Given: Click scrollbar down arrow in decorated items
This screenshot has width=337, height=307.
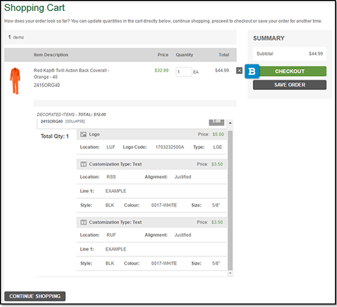Looking at the screenshot, I should click(x=230, y=273).
